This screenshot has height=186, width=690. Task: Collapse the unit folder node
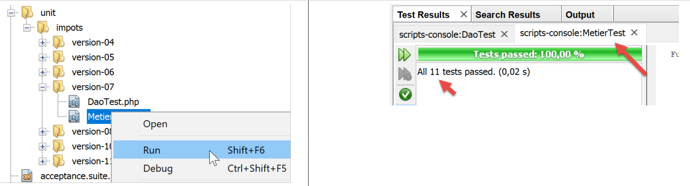11,13
